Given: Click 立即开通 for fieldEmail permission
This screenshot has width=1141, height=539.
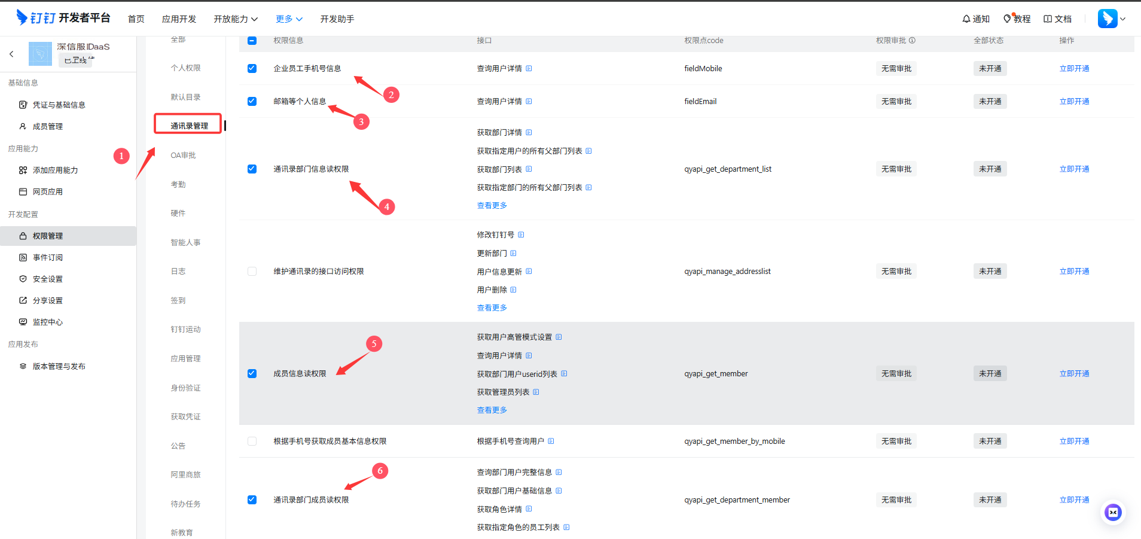Looking at the screenshot, I should click(x=1074, y=102).
